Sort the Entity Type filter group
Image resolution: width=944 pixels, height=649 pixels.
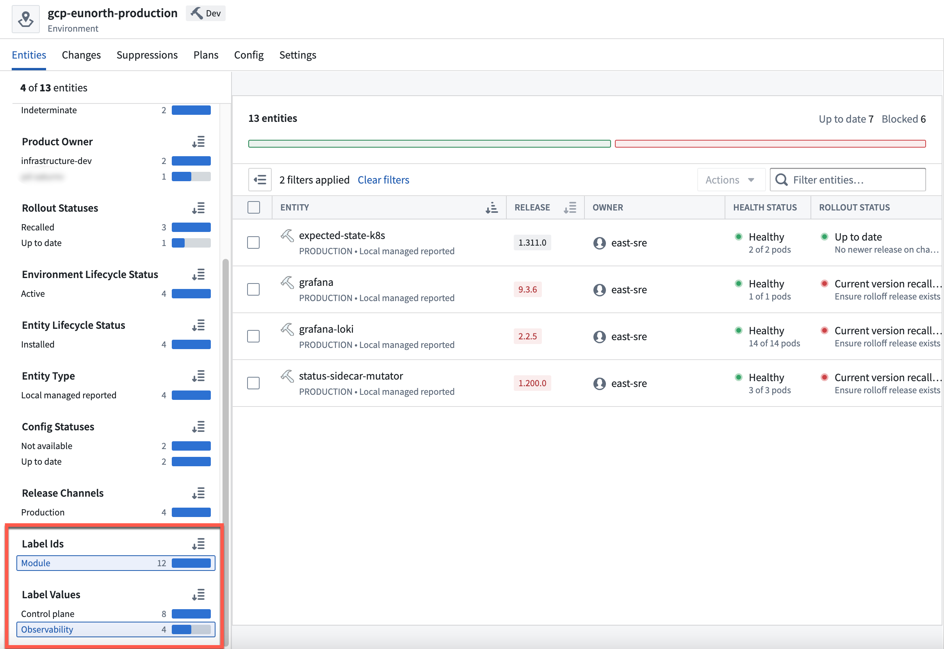point(198,376)
